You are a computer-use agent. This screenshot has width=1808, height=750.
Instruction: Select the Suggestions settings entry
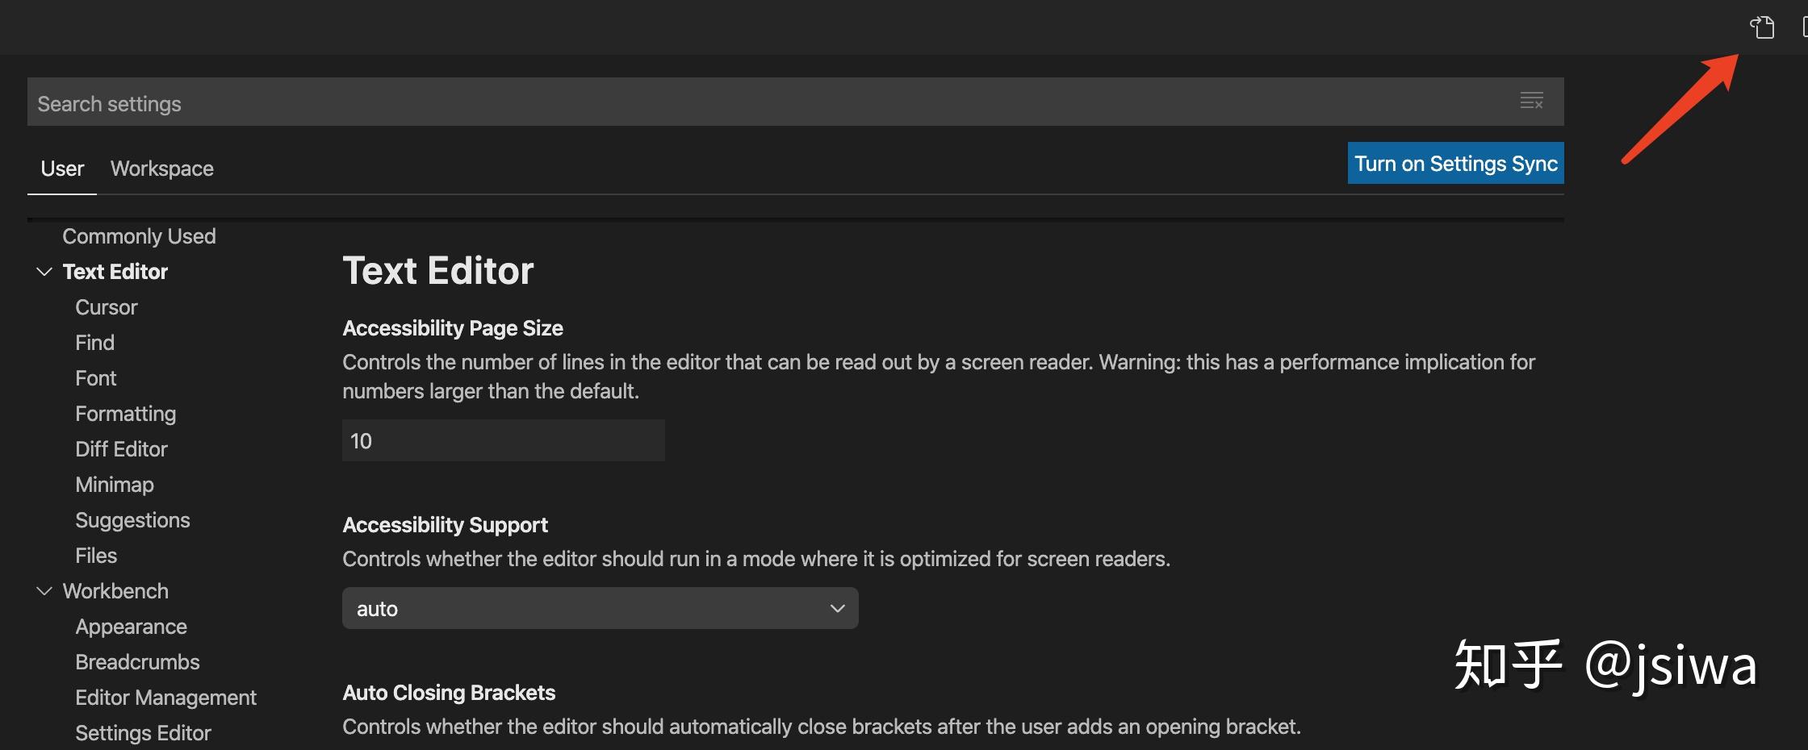click(132, 519)
